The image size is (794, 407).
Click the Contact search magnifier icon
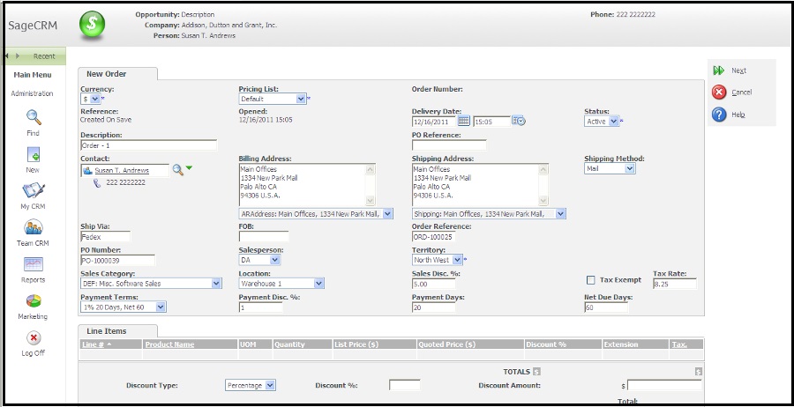coord(177,170)
